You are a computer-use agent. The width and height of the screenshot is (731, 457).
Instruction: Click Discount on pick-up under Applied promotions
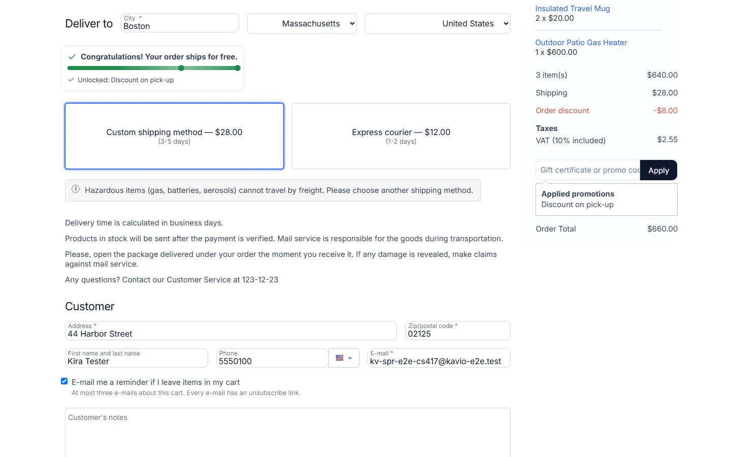577,205
